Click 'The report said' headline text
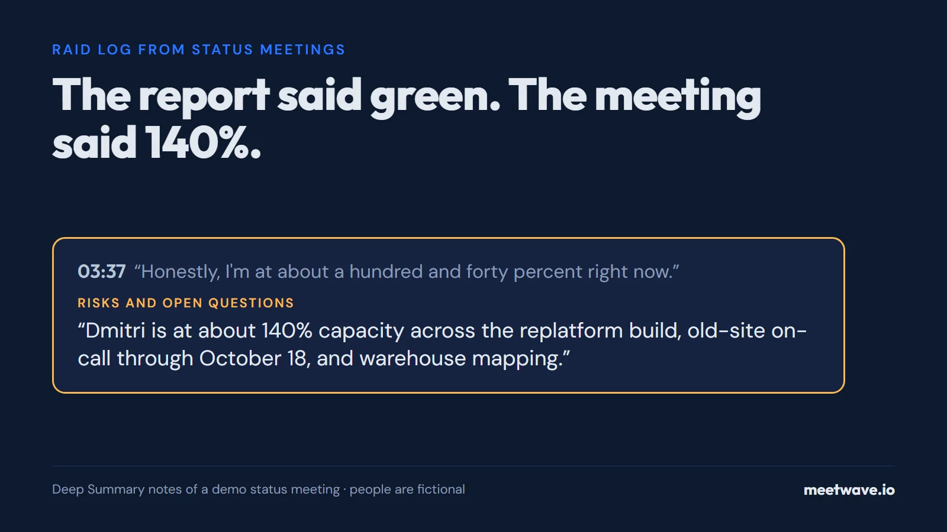 click(x=207, y=96)
